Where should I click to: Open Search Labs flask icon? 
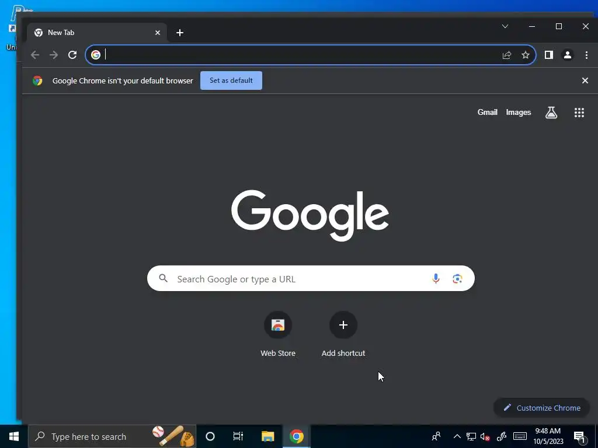pos(551,113)
